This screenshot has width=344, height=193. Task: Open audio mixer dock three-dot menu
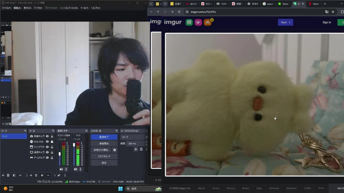pyautogui.click(x=65, y=175)
